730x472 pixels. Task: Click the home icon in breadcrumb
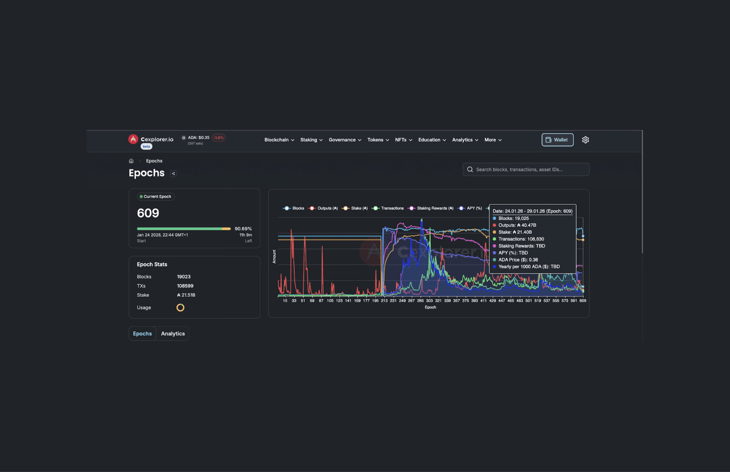(131, 161)
